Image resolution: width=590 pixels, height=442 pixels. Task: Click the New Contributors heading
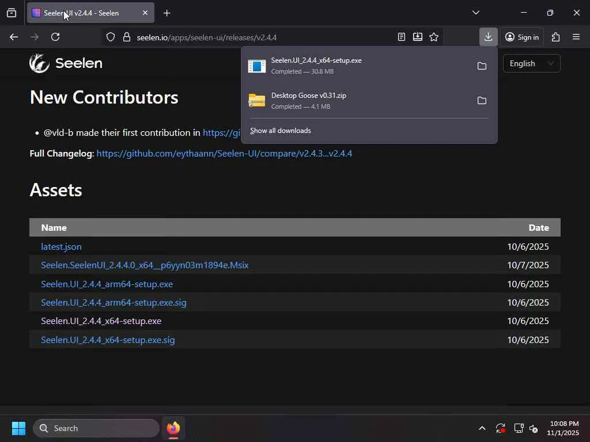(104, 97)
